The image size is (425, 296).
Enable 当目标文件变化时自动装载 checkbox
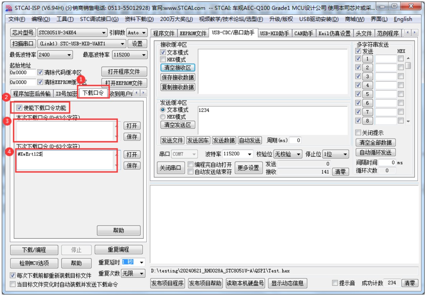pos(13,284)
